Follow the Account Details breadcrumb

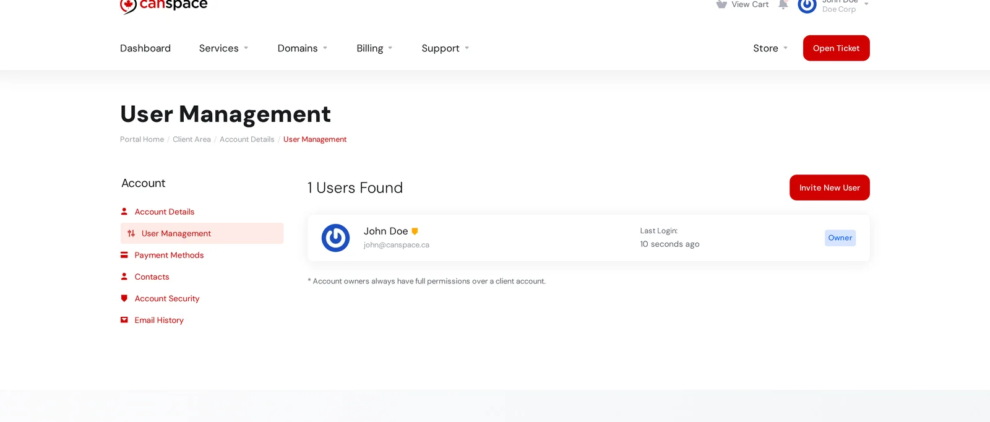[247, 139]
